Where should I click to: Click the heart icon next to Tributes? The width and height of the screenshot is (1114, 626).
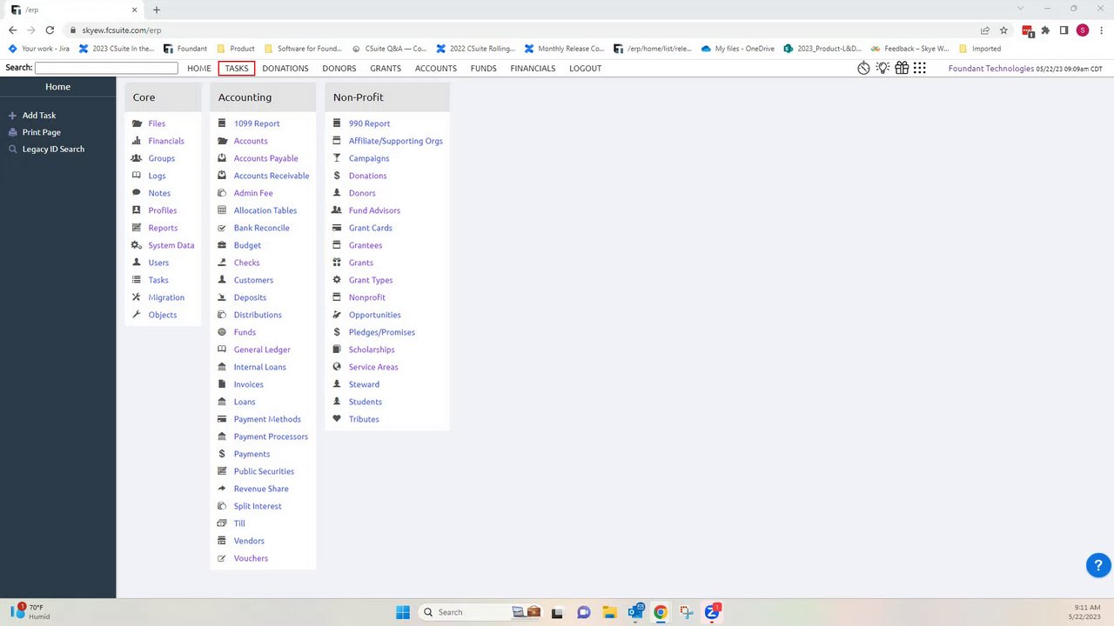pos(337,419)
